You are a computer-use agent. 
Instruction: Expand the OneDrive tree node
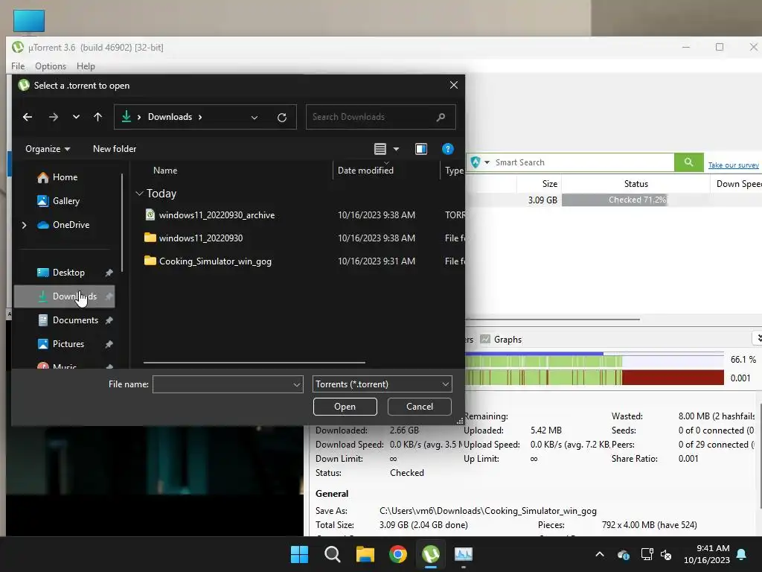coord(25,225)
